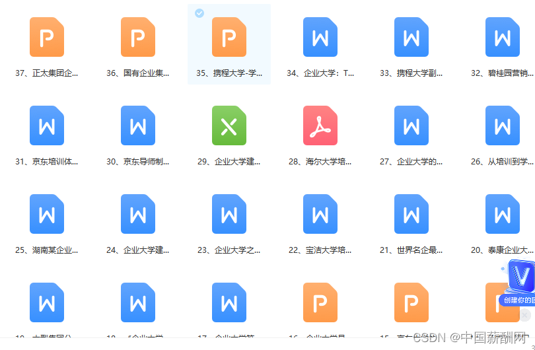This screenshot has width=535, height=350.
Task: Uncheck the selection checkmark on file 35
Action: click(199, 13)
